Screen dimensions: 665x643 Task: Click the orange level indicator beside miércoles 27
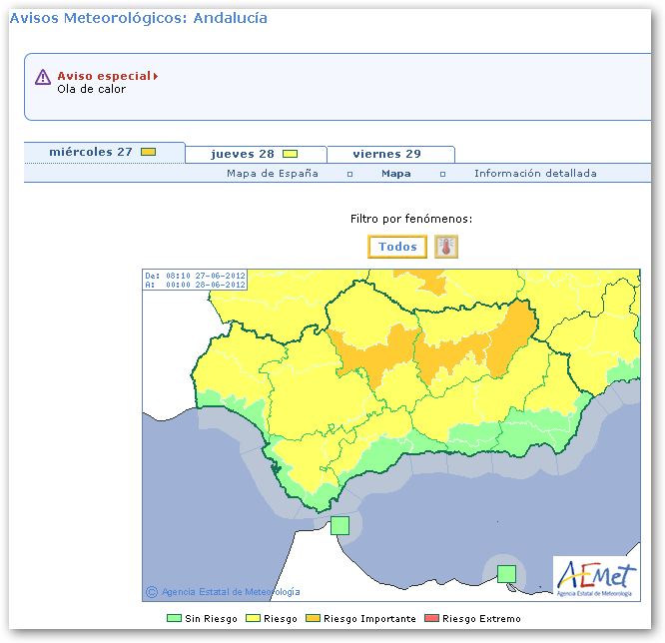tap(149, 152)
